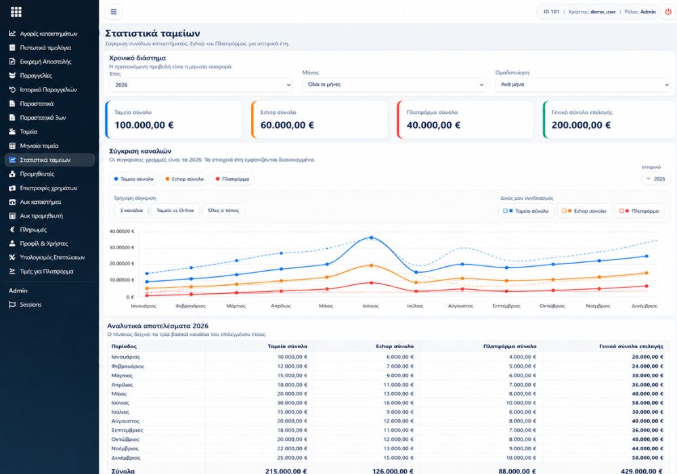Toggle red Πλατφόρμα legend series

tap(232, 179)
